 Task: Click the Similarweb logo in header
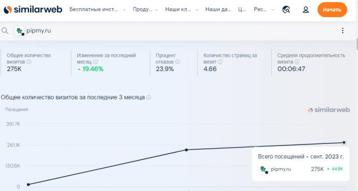33,9
